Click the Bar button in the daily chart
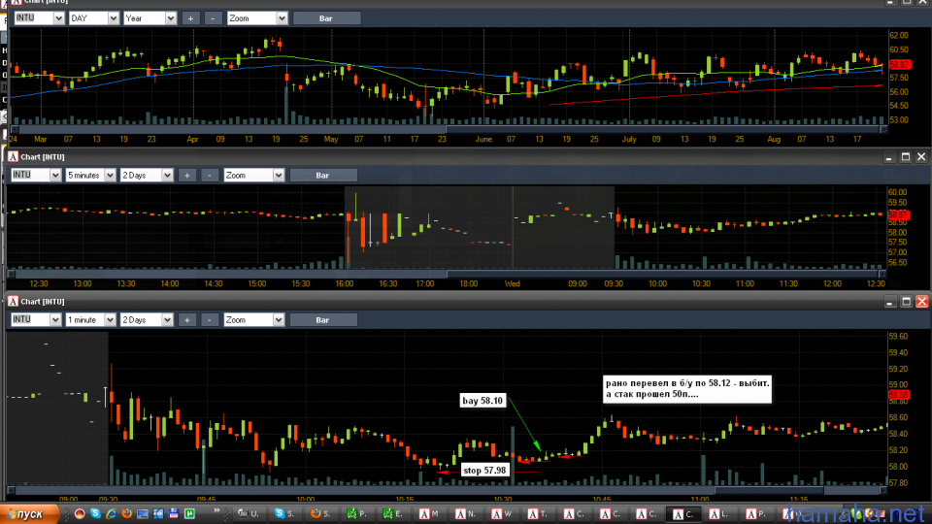This screenshot has height=524, width=932. pyautogui.click(x=326, y=18)
